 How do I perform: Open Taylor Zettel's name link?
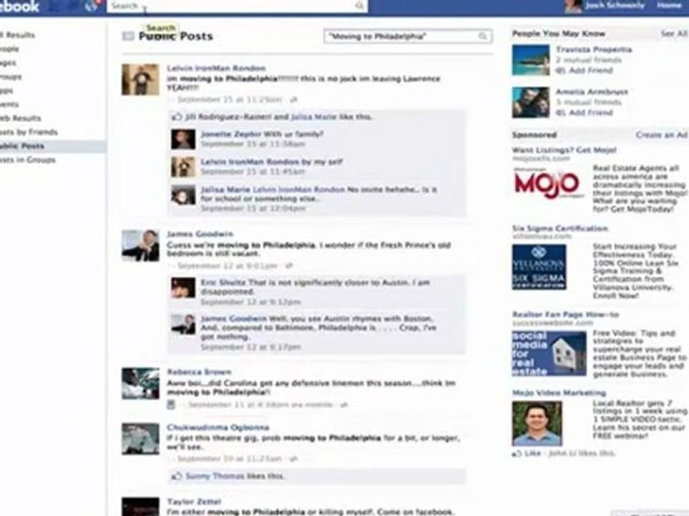(194, 502)
